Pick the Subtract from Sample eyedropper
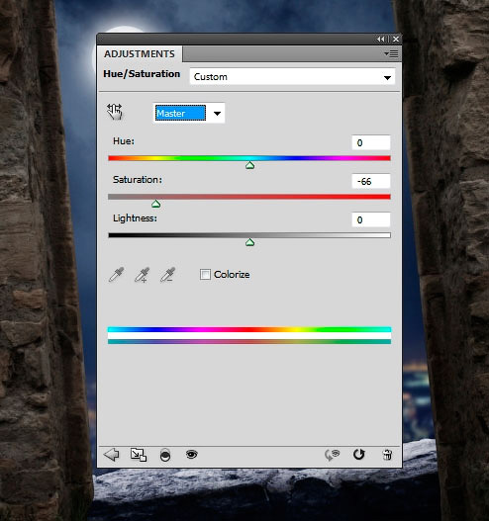This screenshot has width=489, height=521. (167, 275)
